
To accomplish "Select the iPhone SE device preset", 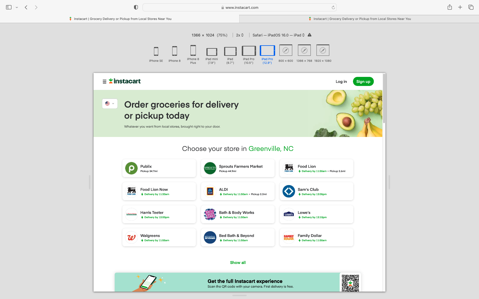I will point(156,54).
